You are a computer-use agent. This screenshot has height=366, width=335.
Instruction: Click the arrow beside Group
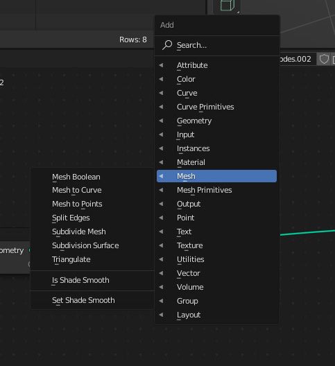tap(161, 301)
